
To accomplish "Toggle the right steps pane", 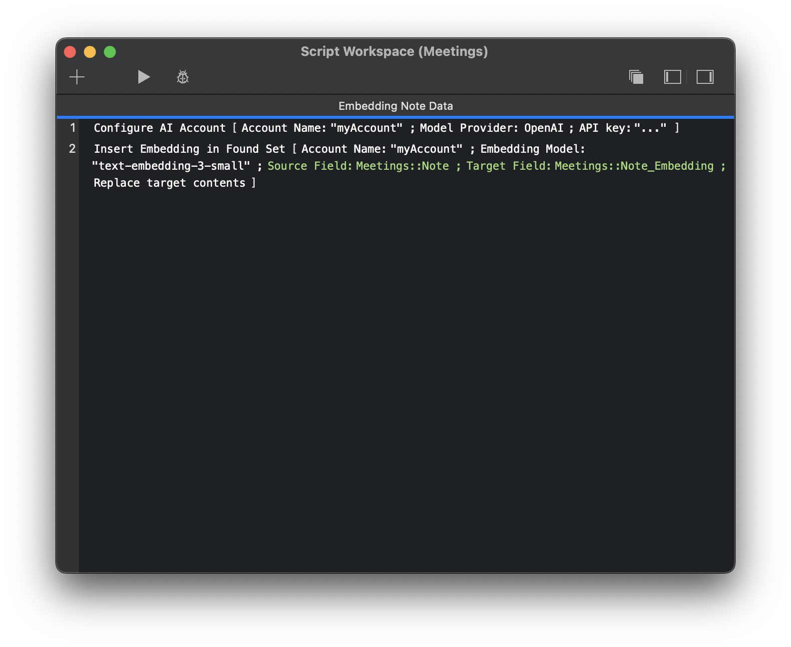I will coord(705,77).
